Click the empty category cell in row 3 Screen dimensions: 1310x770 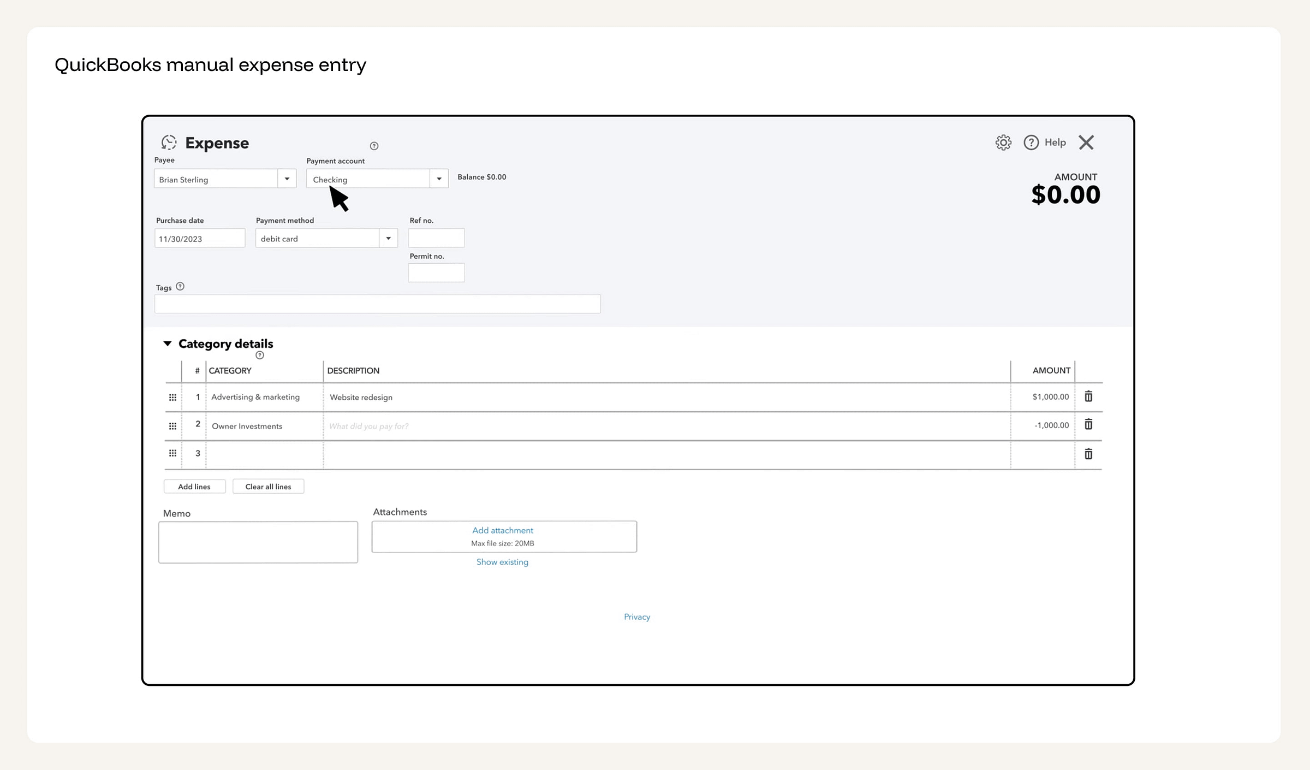[x=264, y=454]
